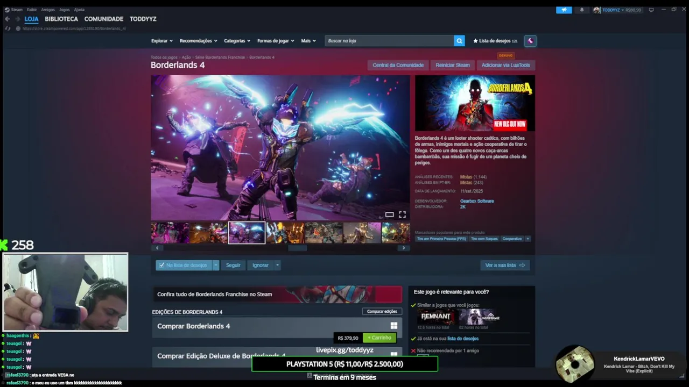
Task: Click Série Borderlands Franchise breadcrumb
Action: tap(220, 57)
